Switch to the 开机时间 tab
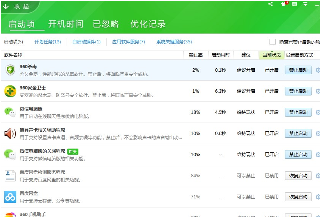 point(66,24)
